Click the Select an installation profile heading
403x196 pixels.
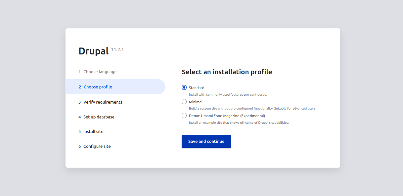pos(227,72)
